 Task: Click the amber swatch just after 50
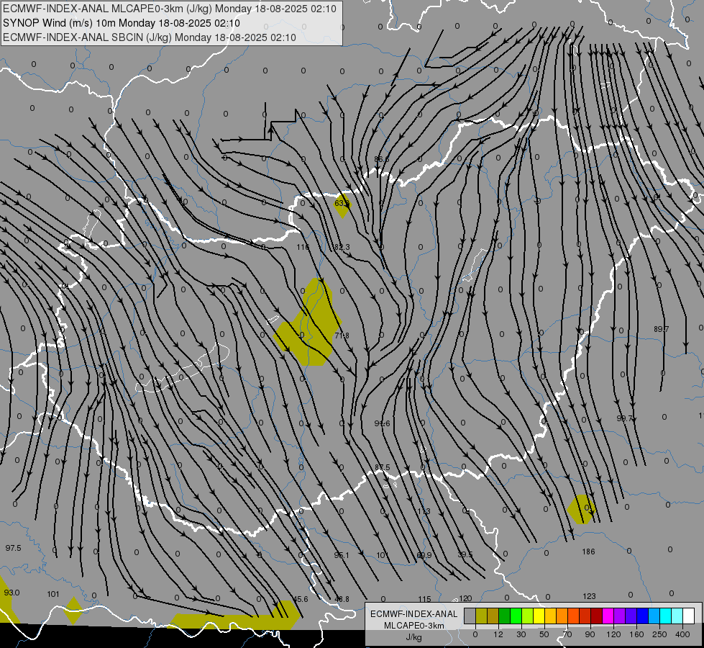[x=551, y=616]
